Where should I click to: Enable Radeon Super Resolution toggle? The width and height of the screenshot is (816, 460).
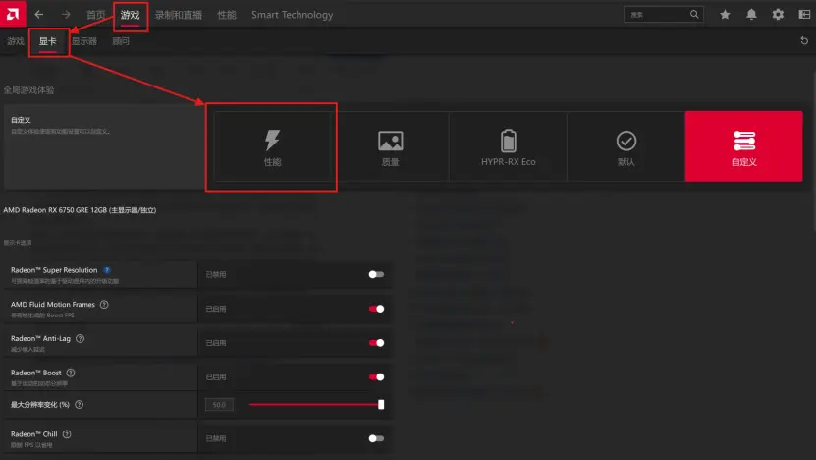point(376,275)
